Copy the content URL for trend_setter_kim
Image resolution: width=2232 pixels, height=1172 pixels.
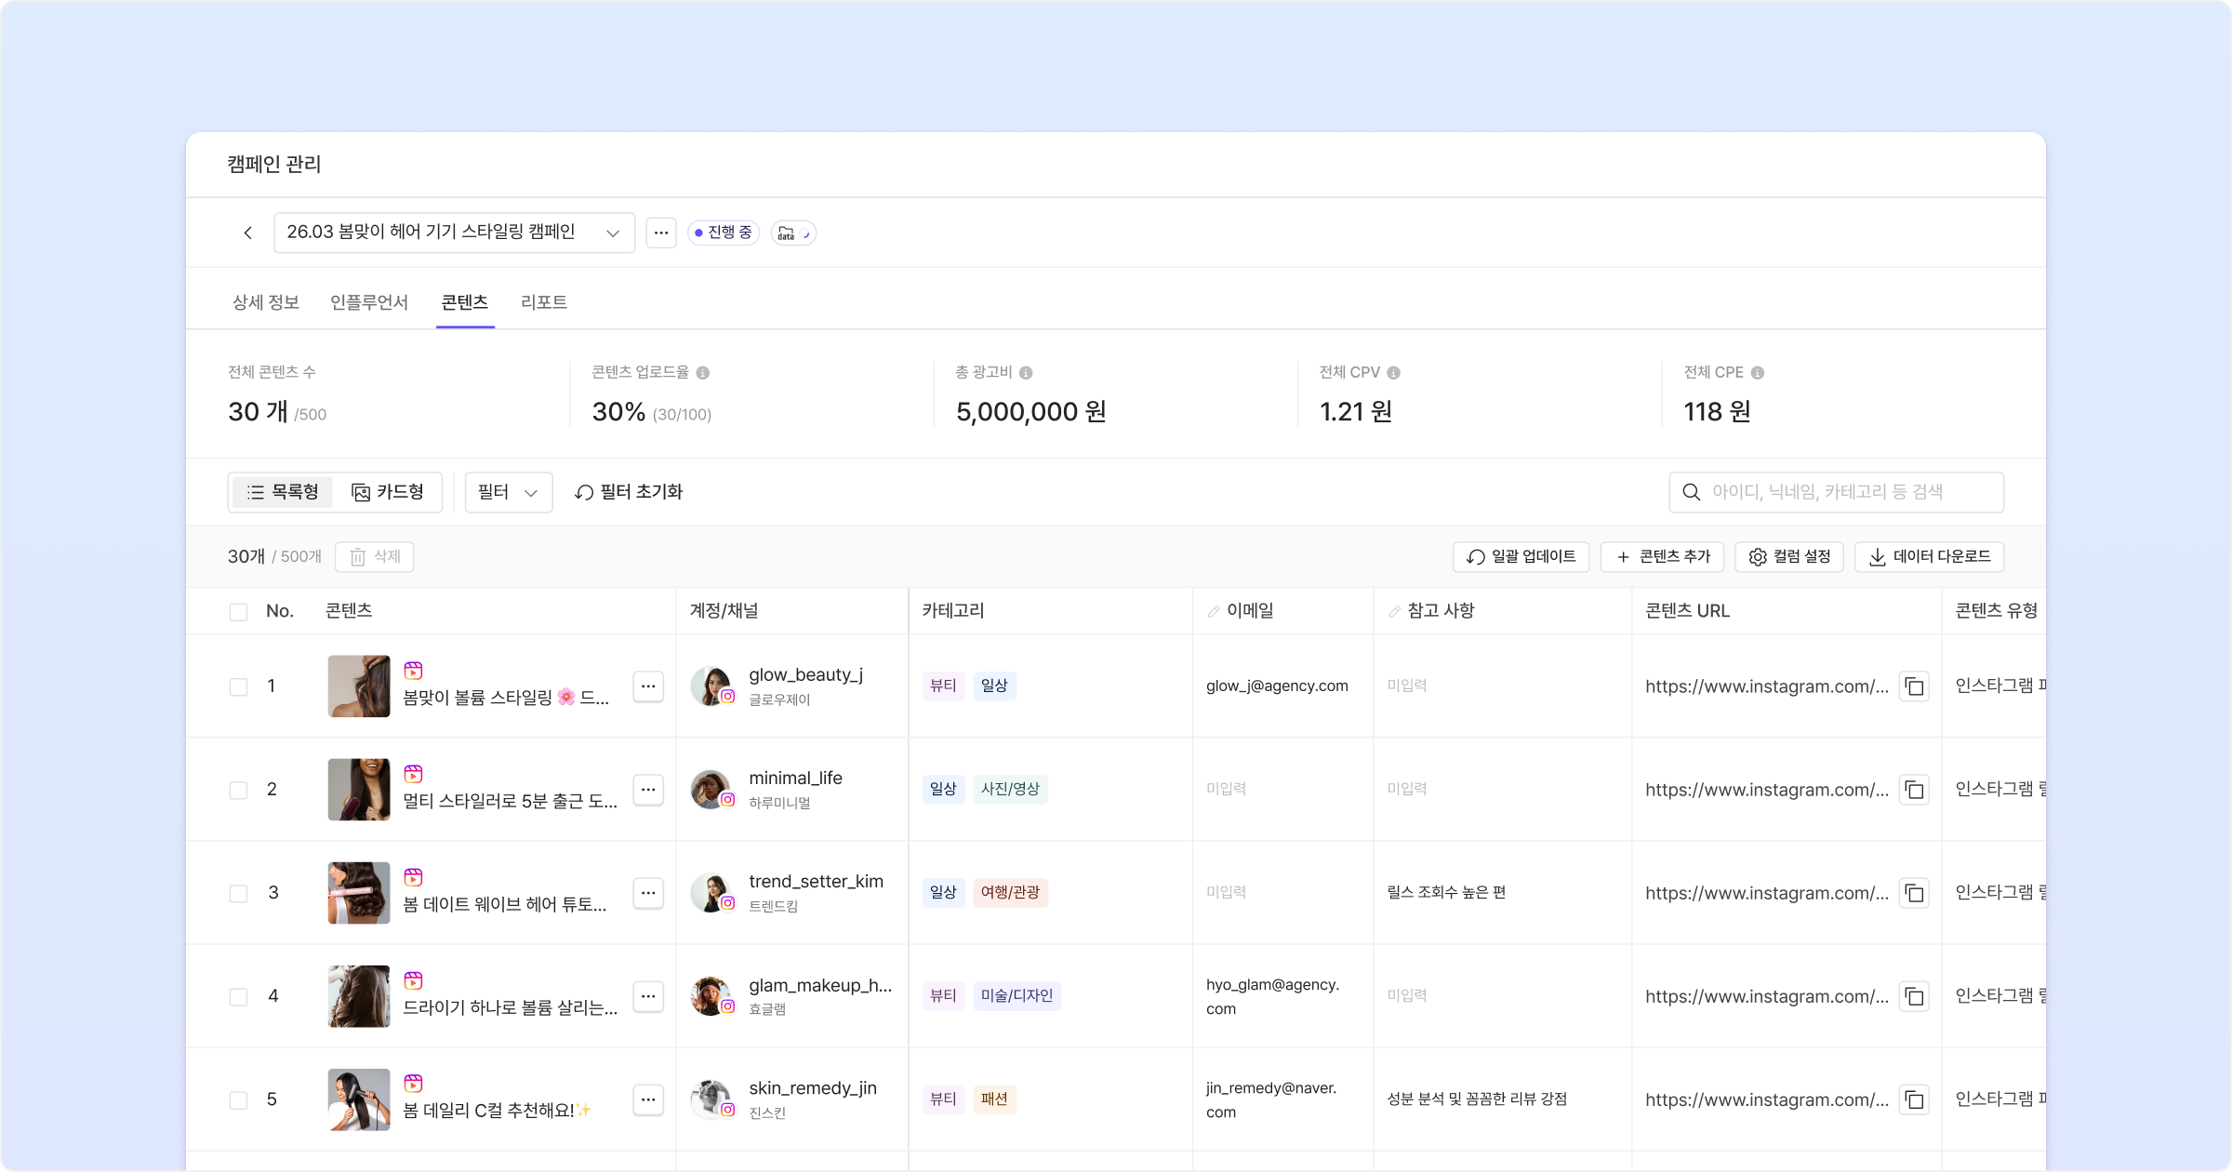[1914, 893]
